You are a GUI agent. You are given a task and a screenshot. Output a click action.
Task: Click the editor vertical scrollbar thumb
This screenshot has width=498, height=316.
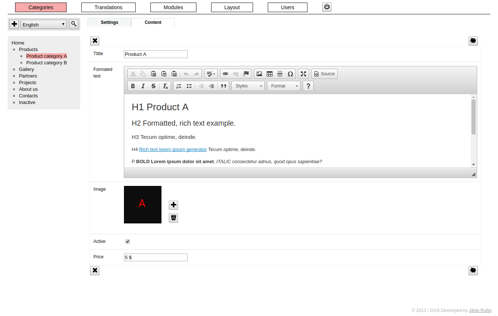click(x=474, y=117)
